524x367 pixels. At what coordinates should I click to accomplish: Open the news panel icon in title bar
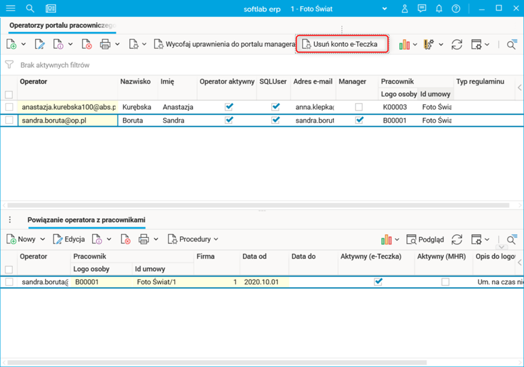(51, 8)
